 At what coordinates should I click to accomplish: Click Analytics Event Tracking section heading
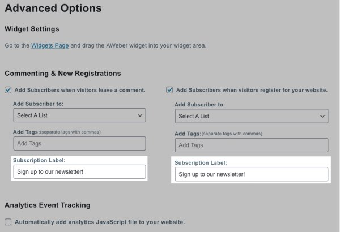[x=48, y=205]
